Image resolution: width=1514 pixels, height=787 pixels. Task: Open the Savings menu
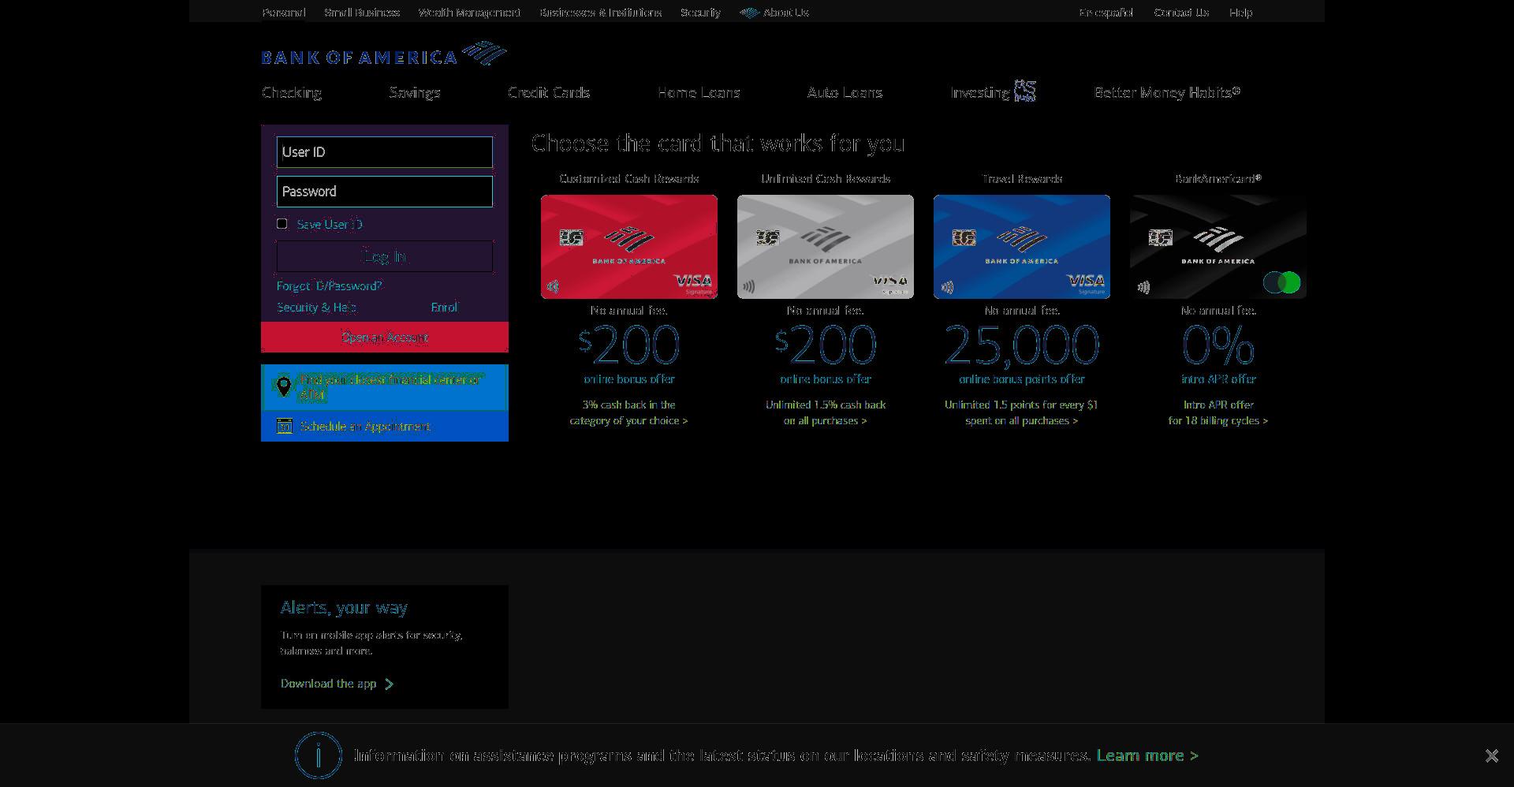(415, 92)
